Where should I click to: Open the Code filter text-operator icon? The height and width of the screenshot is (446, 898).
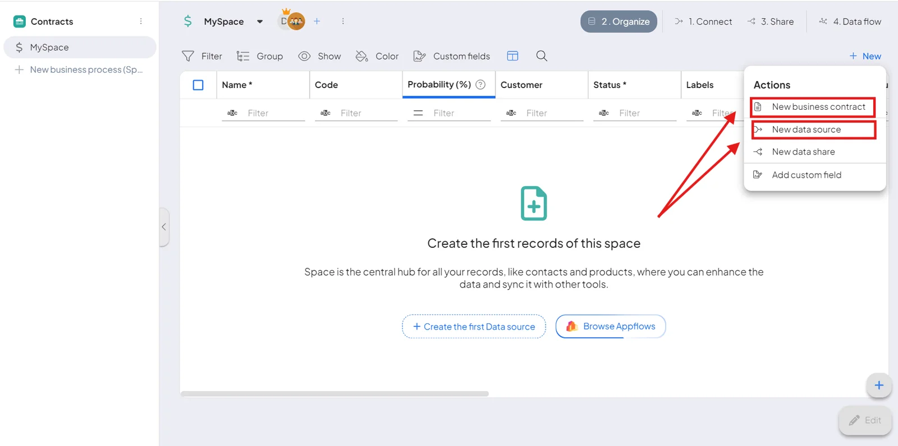coord(326,113)
